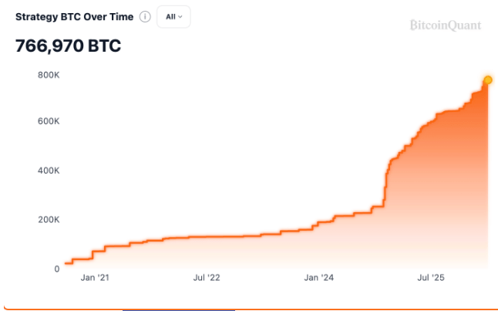Screen dimensions: 498x311
Task: Click the BitcoinQuant watermark logo
Action: (445, 25)
